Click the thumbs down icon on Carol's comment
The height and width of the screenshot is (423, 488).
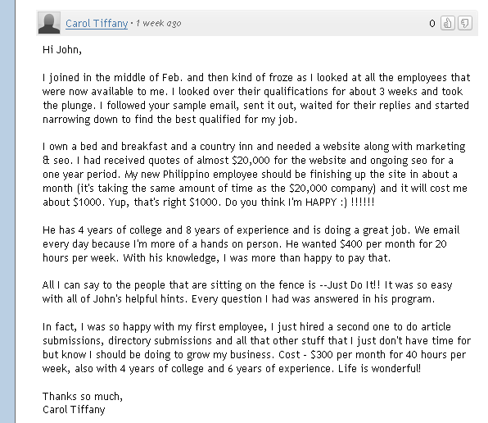tap(464, 23)
